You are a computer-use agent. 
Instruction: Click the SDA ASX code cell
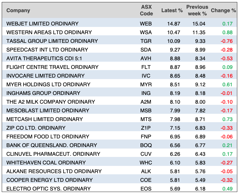click(146, 50)
